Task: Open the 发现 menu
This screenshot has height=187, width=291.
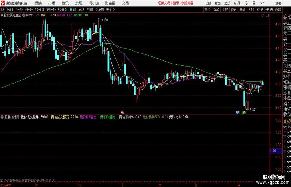Action: click(x=79, y=3)
